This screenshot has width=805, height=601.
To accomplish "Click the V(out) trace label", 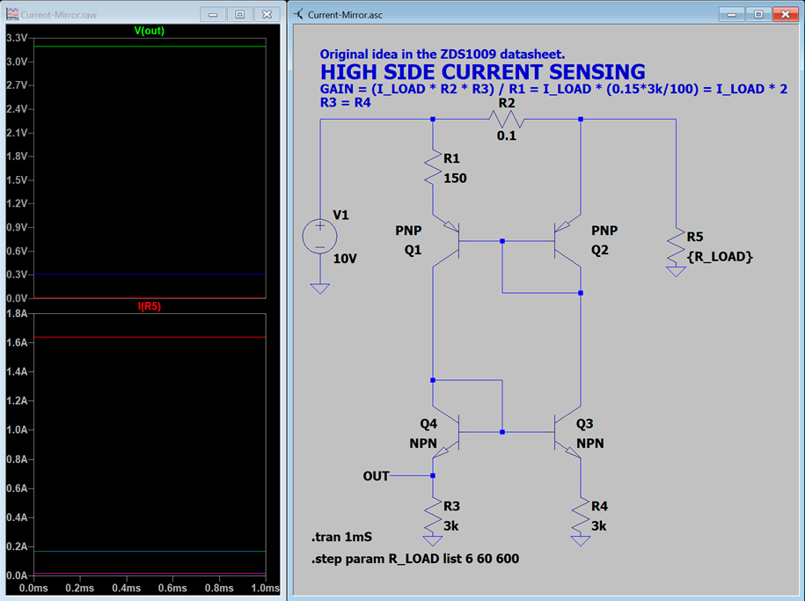I will point(149,31).
